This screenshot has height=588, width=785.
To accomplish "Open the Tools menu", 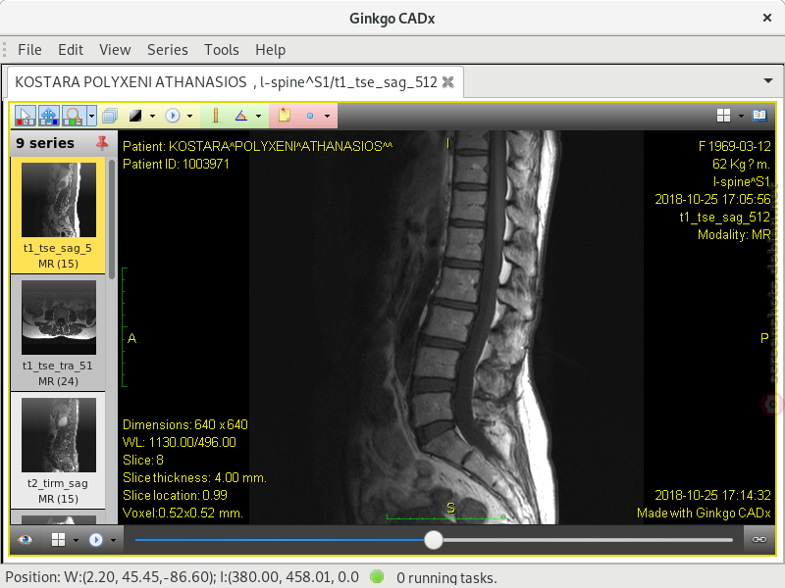I will click(x=222, y=50).
